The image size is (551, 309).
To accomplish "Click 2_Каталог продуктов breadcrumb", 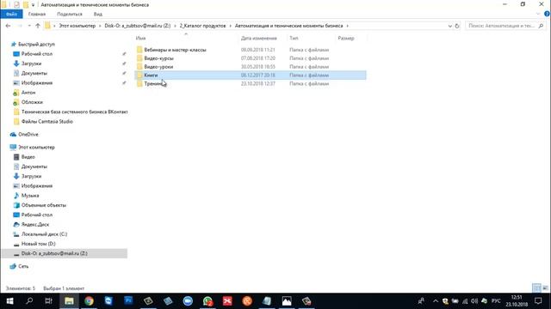I will [x=202, y=26].
